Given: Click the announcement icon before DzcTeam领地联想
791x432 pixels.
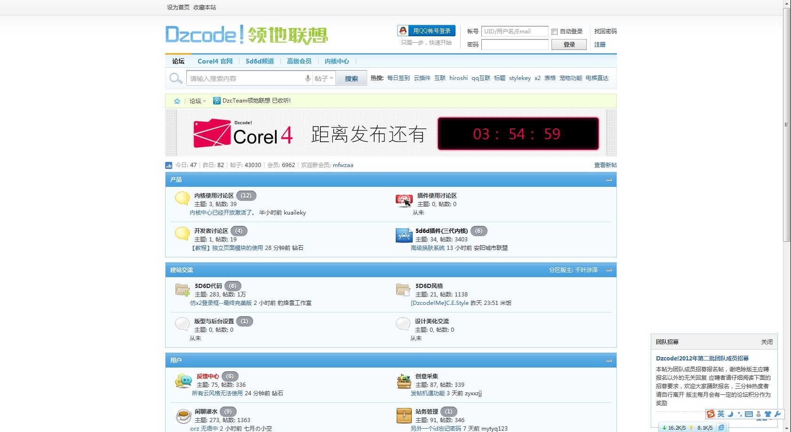Looking at the screenshot, I should tap(217, 101).
